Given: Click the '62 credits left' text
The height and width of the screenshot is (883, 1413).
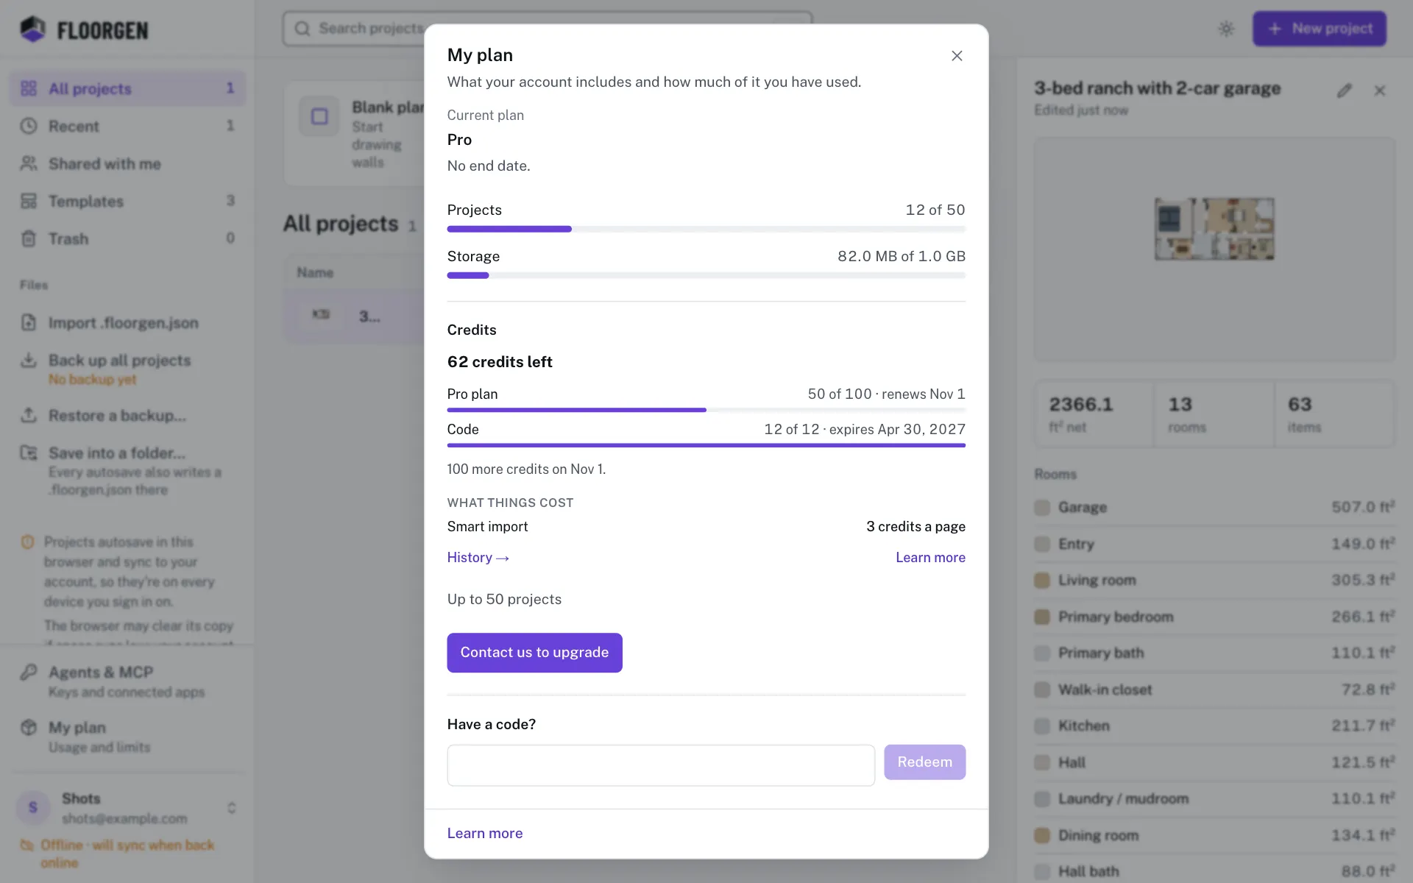Looking at the screenshot, I should point(500,362).
